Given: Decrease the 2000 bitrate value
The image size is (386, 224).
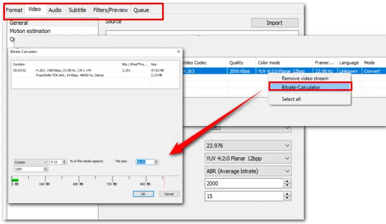Looking at the screenshot, I should pyautogui.click(x=287, y=185).
